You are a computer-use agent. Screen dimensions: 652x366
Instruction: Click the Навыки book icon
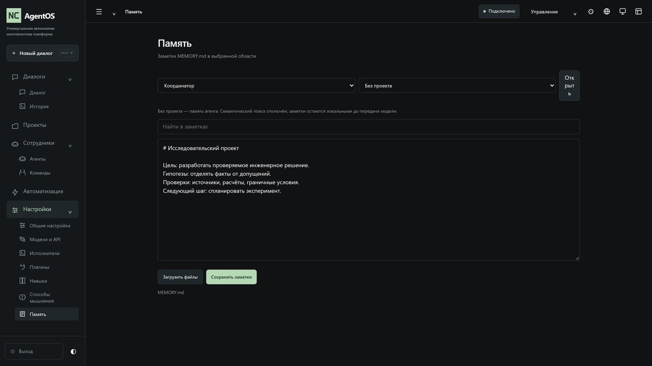click(22, 281)
